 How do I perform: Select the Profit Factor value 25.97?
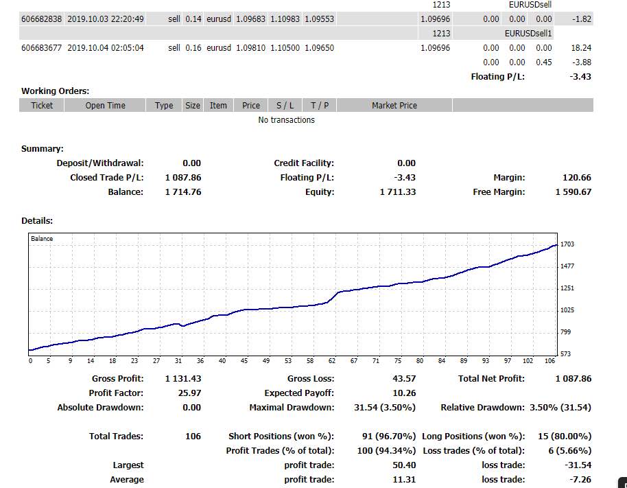[x=189, y=393]
